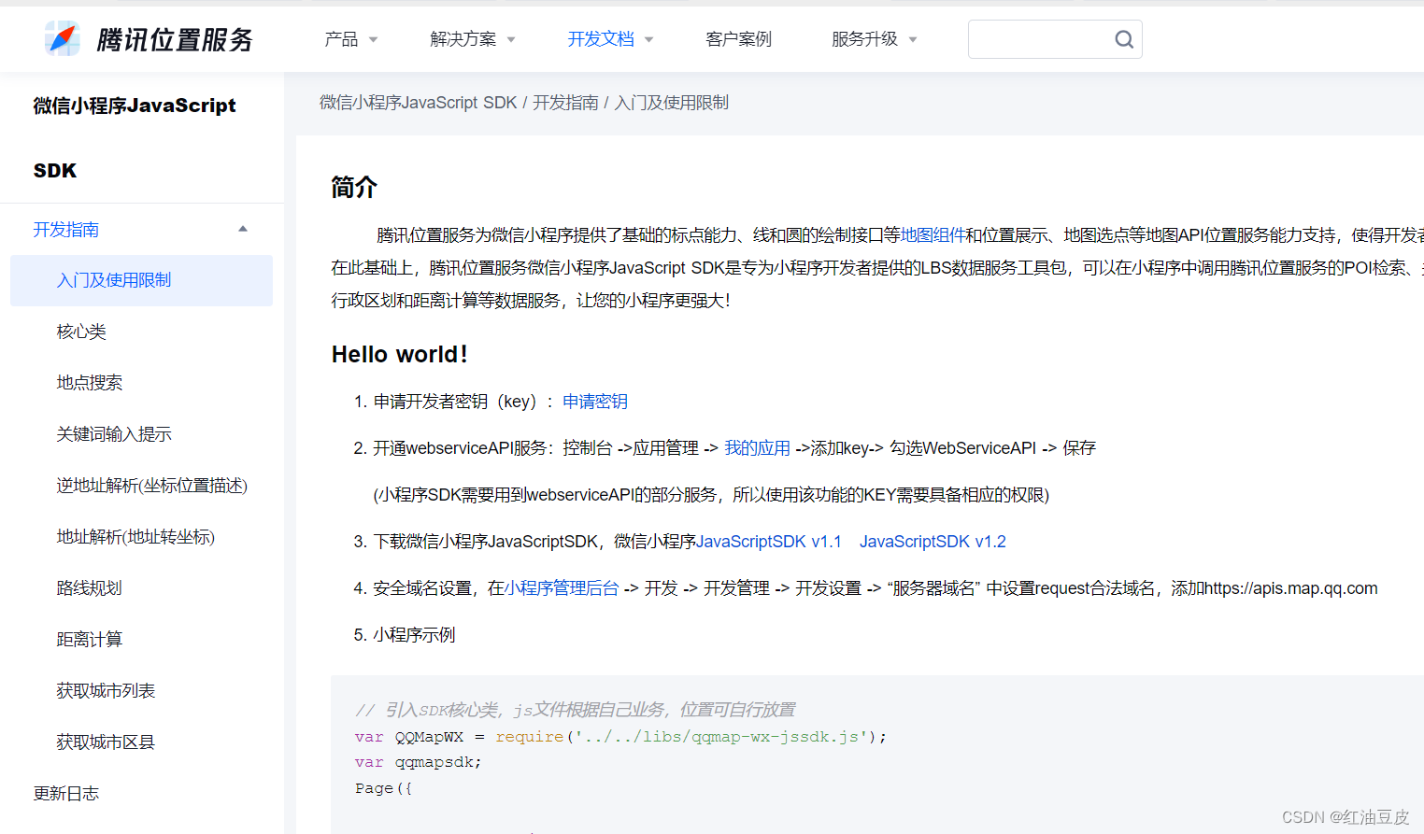
Task: Open 关键词输入提示 sidebar item
Action: tap(114, 434)
